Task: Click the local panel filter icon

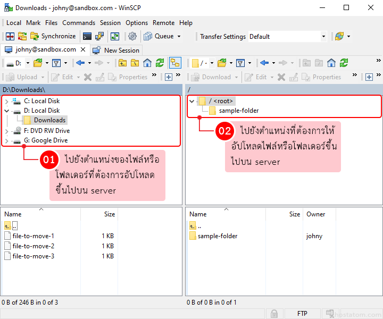Action: (x=56, y=63)
